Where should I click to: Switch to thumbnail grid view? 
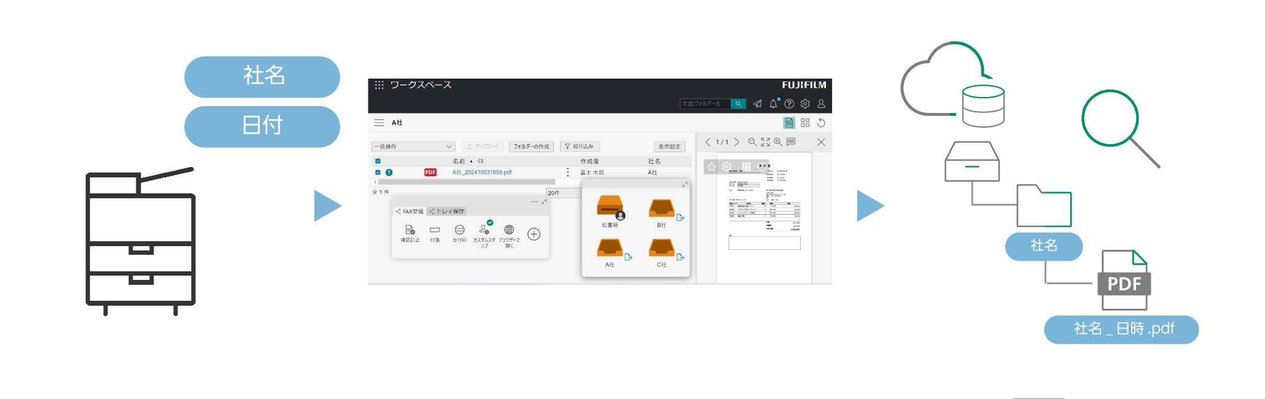tap(805, 123)
